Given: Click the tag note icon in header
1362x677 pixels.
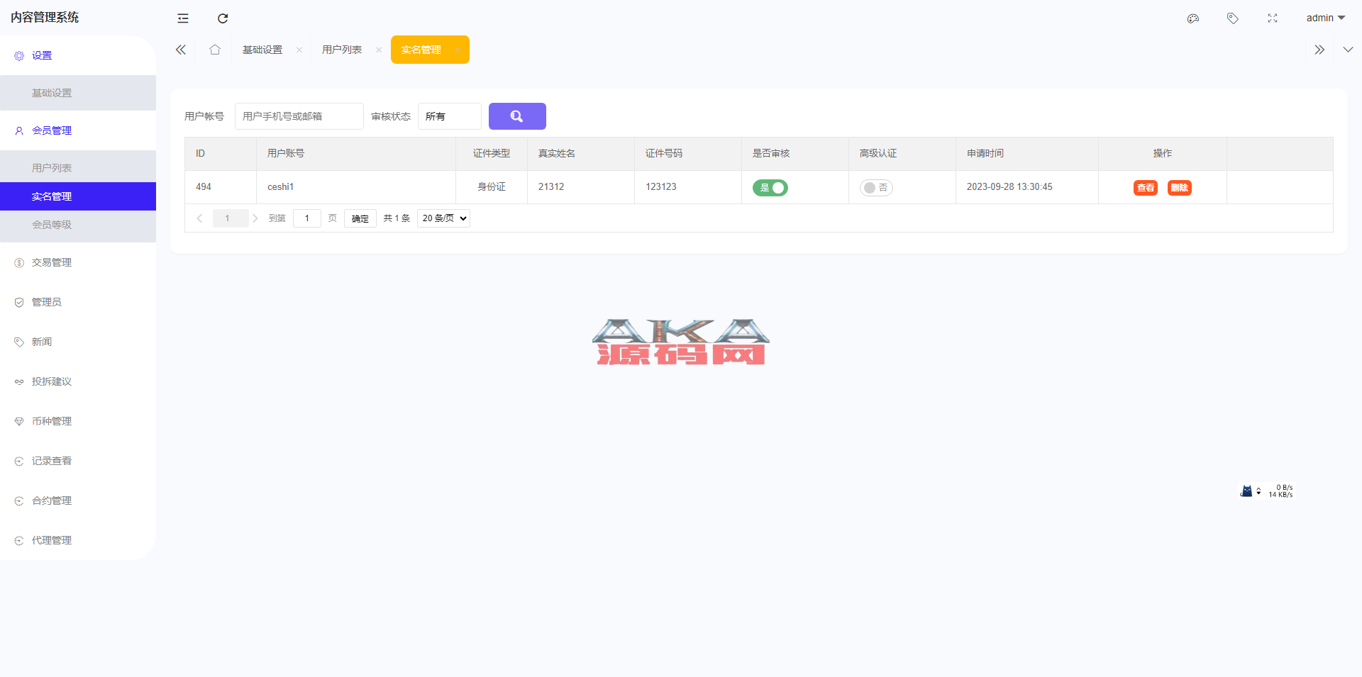Looking at the screenshot, I should (x=1233, y=18).
